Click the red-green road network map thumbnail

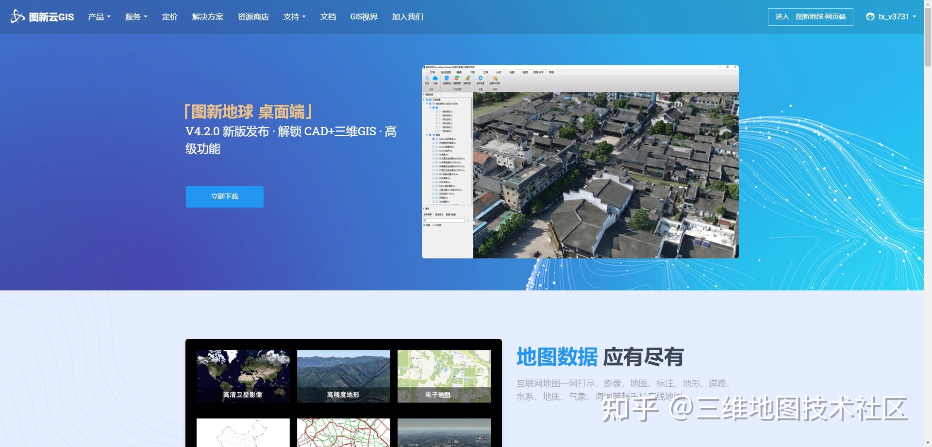343,432
